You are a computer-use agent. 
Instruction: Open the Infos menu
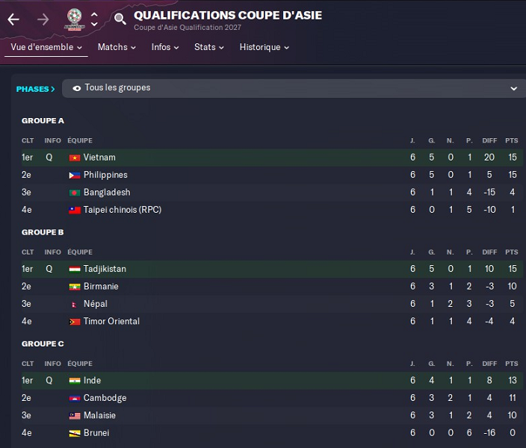(165, 47)
